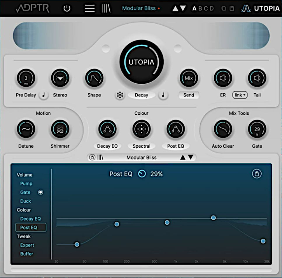This screenshot has width=282, height=278.
Task: Load next preset with header down arrow
Action: 183,8
